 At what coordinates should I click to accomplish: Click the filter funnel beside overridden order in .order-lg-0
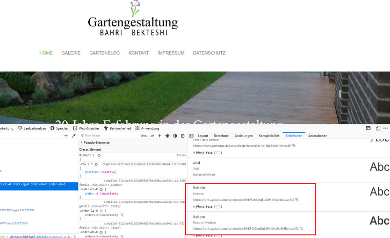click(x=122, y=215)
